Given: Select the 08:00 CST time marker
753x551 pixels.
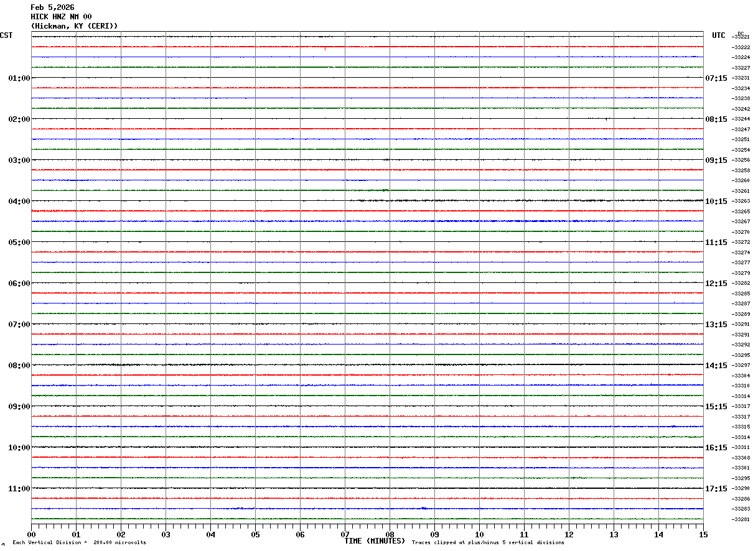Looking at the screenshot, I should [19, 366].
